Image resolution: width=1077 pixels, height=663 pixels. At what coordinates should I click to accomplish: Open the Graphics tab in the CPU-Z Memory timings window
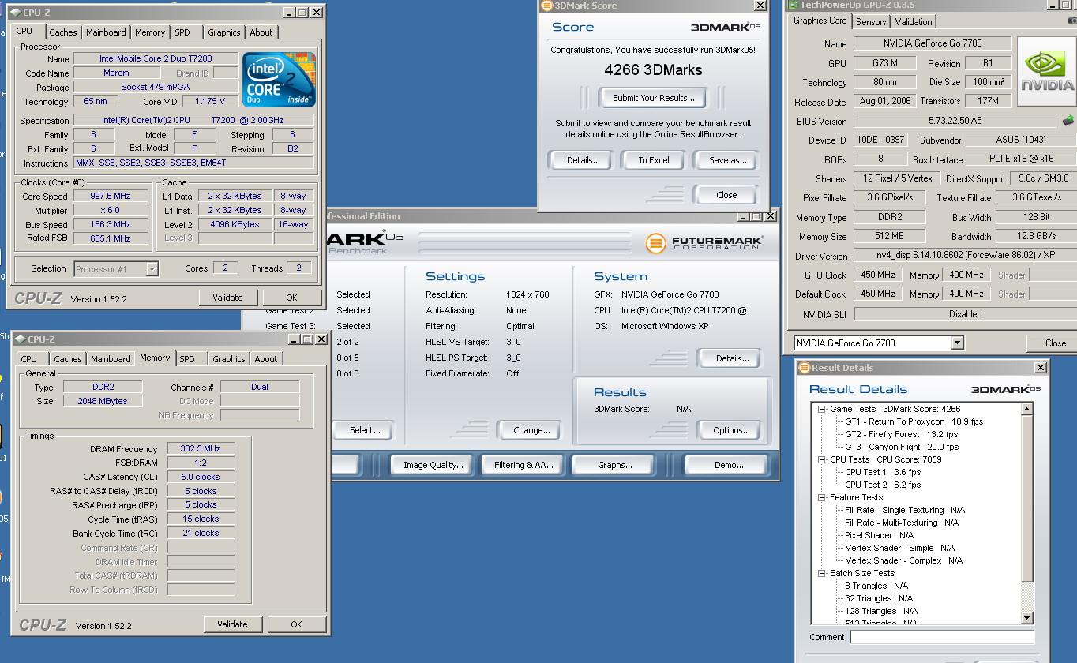click(229, 359)
